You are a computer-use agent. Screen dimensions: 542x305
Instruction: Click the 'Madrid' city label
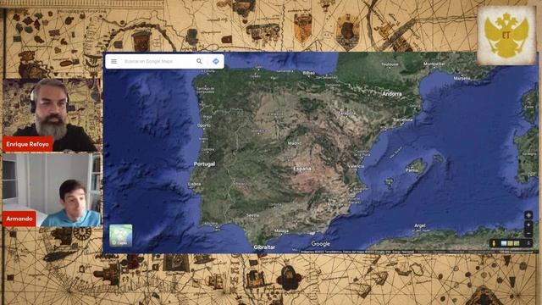295,143
